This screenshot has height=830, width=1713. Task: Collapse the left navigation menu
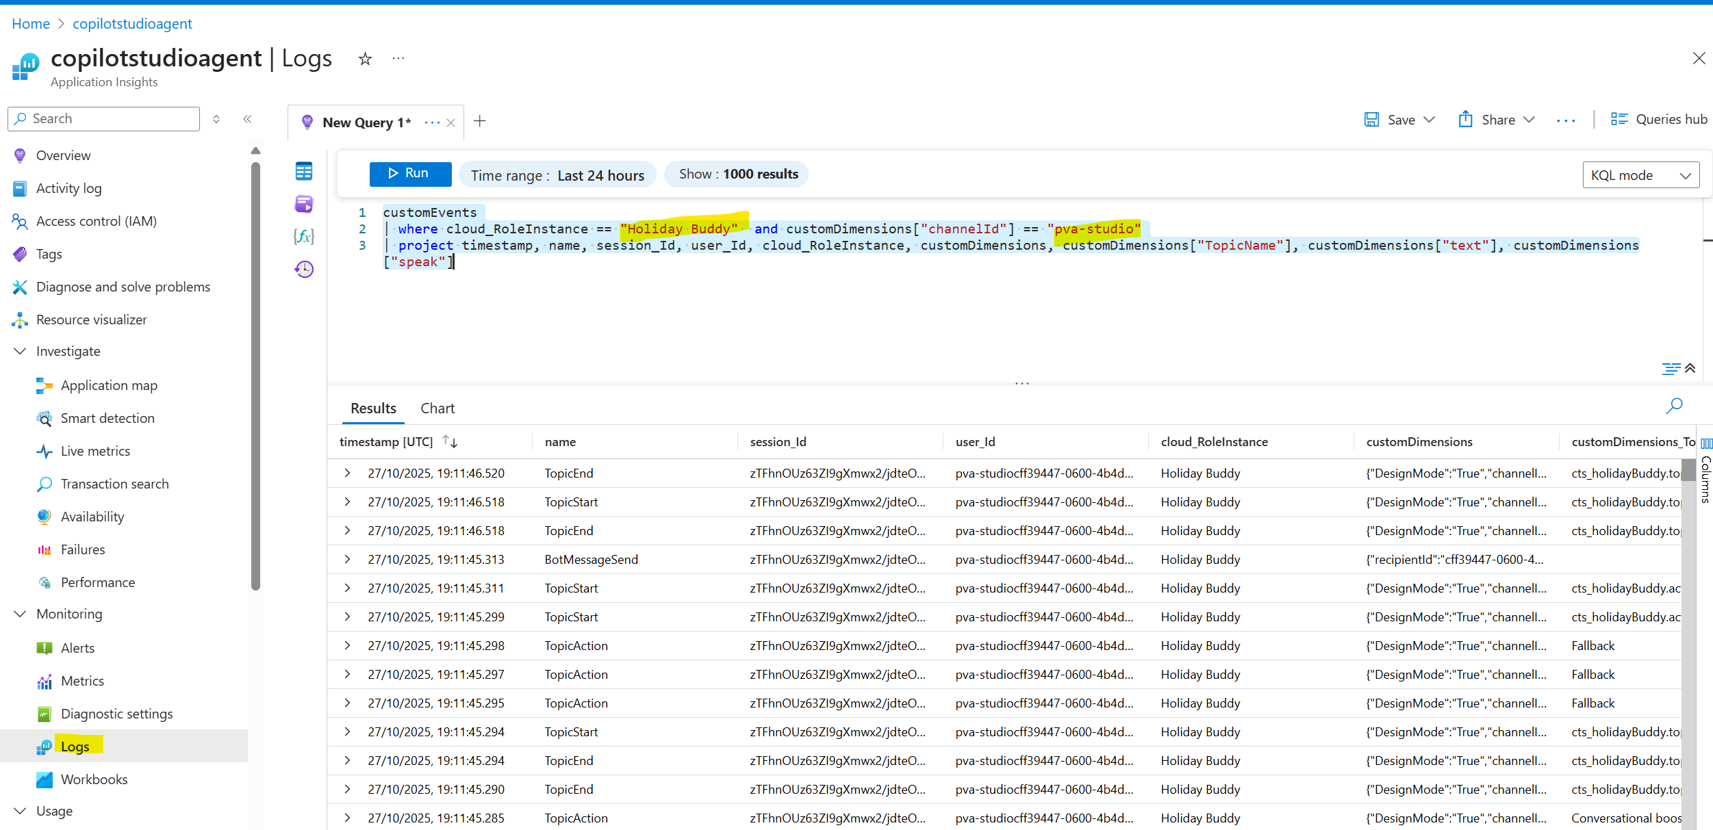247,119
